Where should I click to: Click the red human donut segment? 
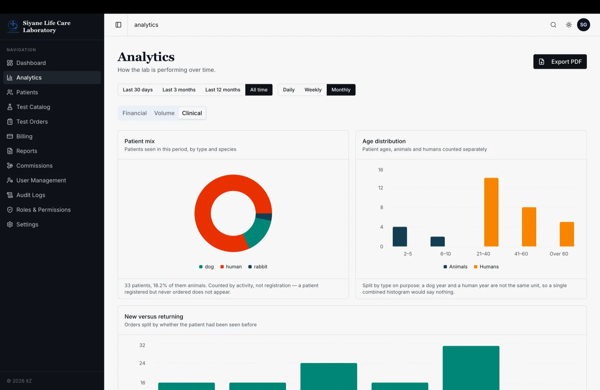(x=208, y=196)
